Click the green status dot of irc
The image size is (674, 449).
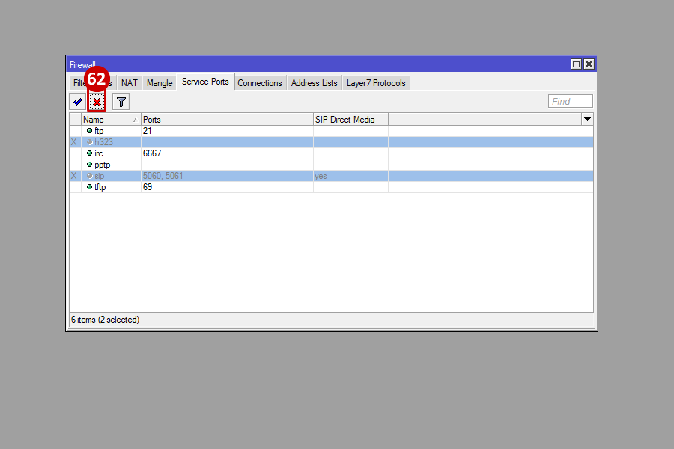[89, 153]
